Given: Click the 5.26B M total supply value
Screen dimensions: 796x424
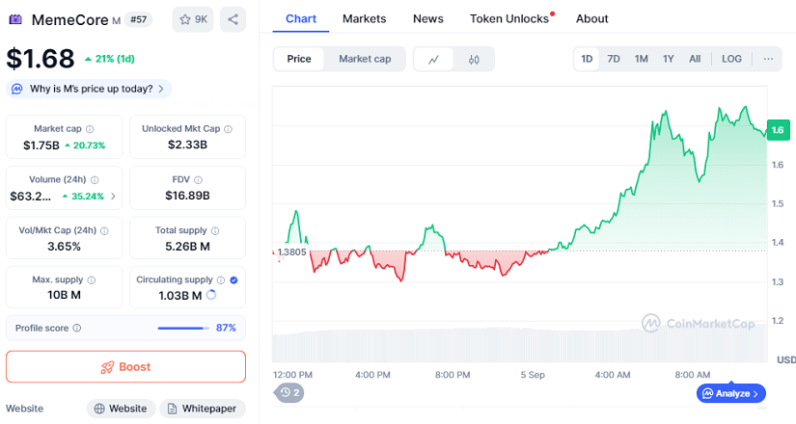Looking at the screenshot, I should (x=187, y=247).
